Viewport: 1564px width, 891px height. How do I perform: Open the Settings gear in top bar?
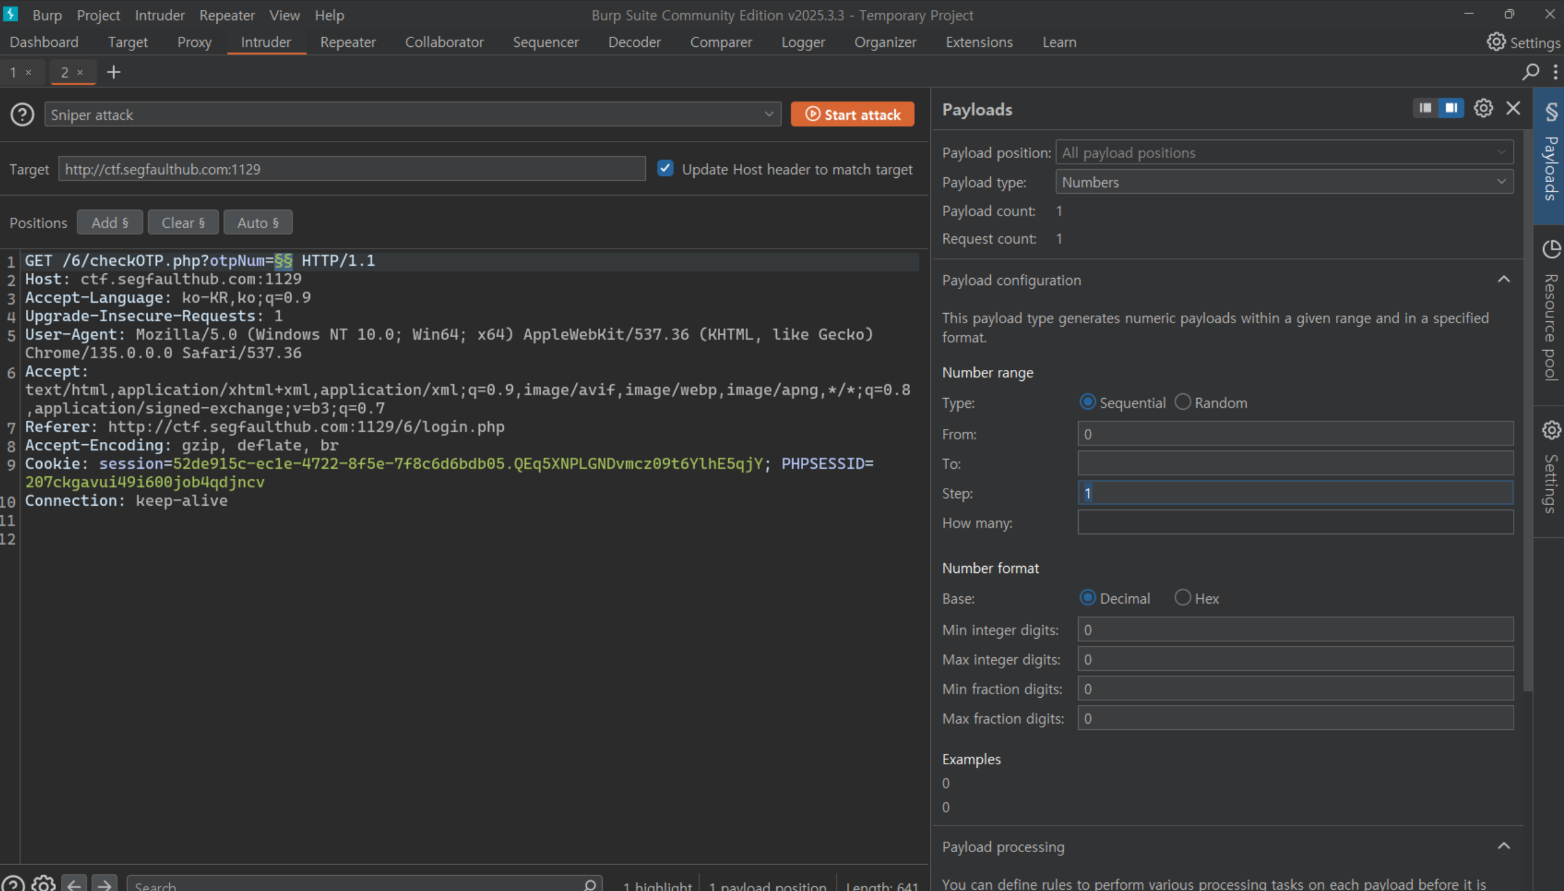tap(1496, 42)
